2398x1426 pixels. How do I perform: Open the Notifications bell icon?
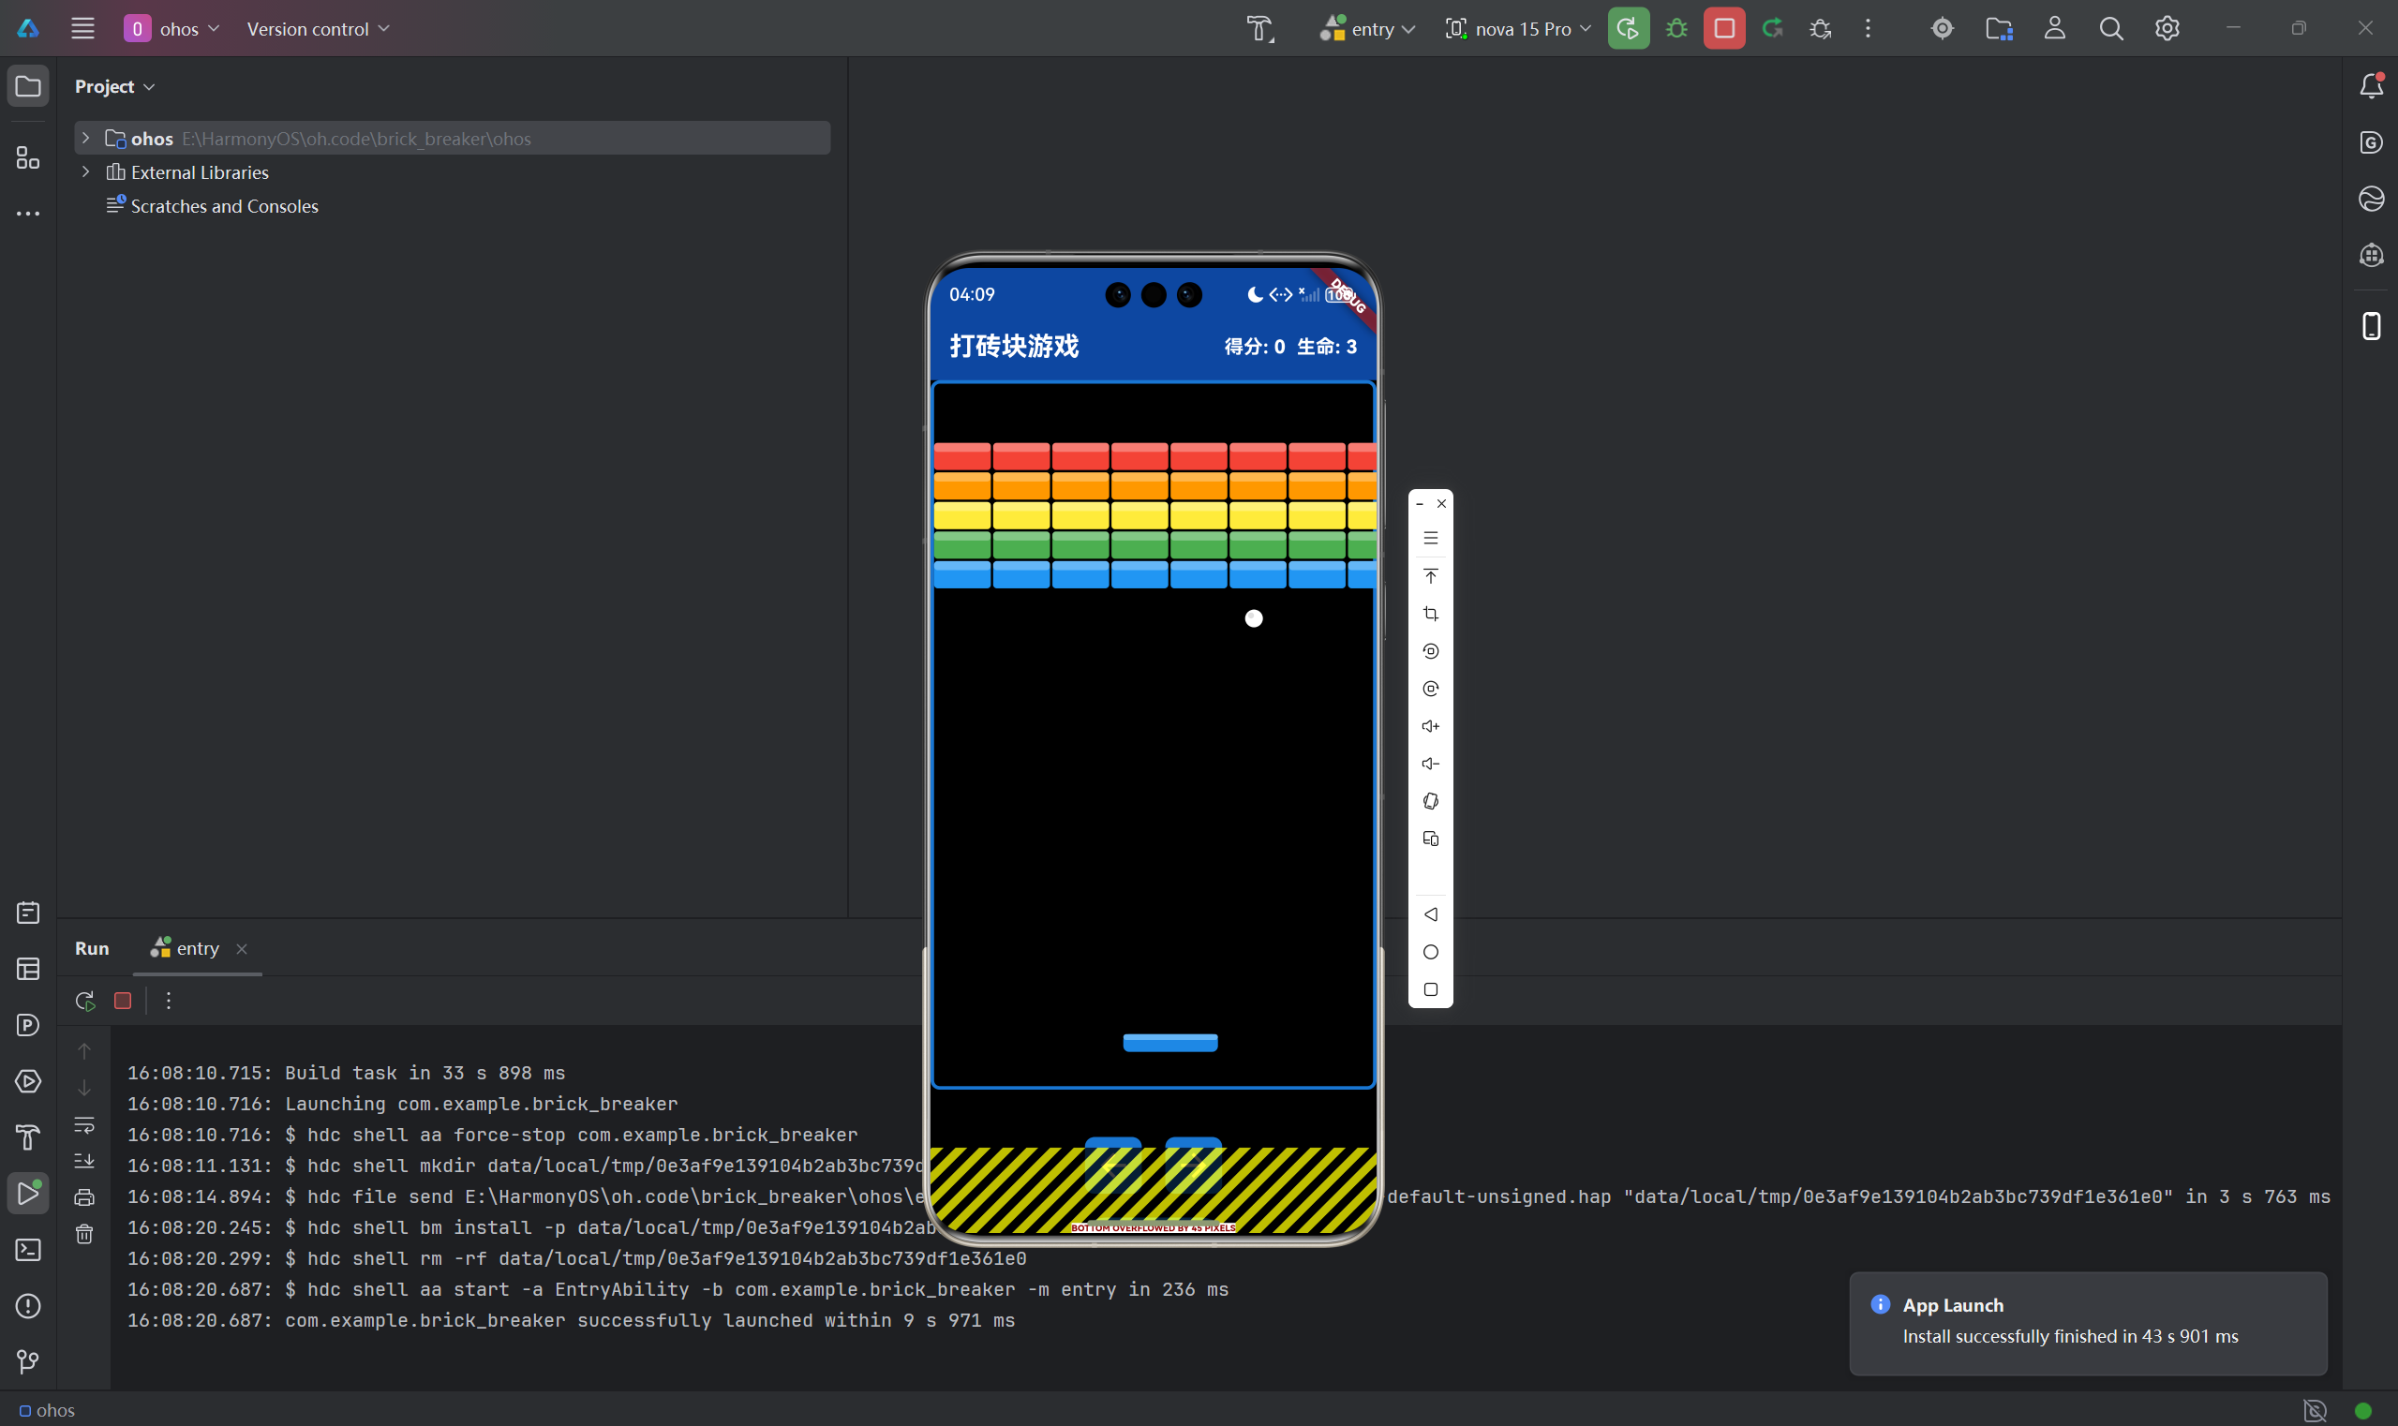(2371, 85)
